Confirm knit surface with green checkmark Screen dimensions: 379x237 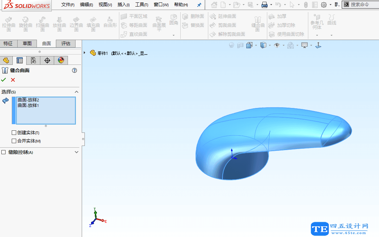(x=4, y=80)
